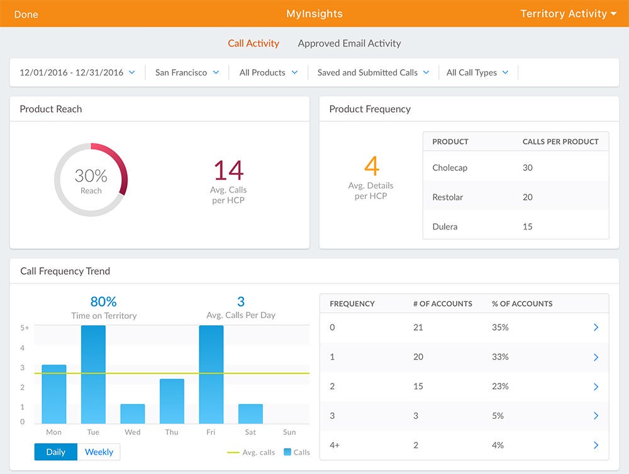The height and width of the screenshot is (474, 629).
Task: Click the blue Calls legend square
Action: [287, 452]
